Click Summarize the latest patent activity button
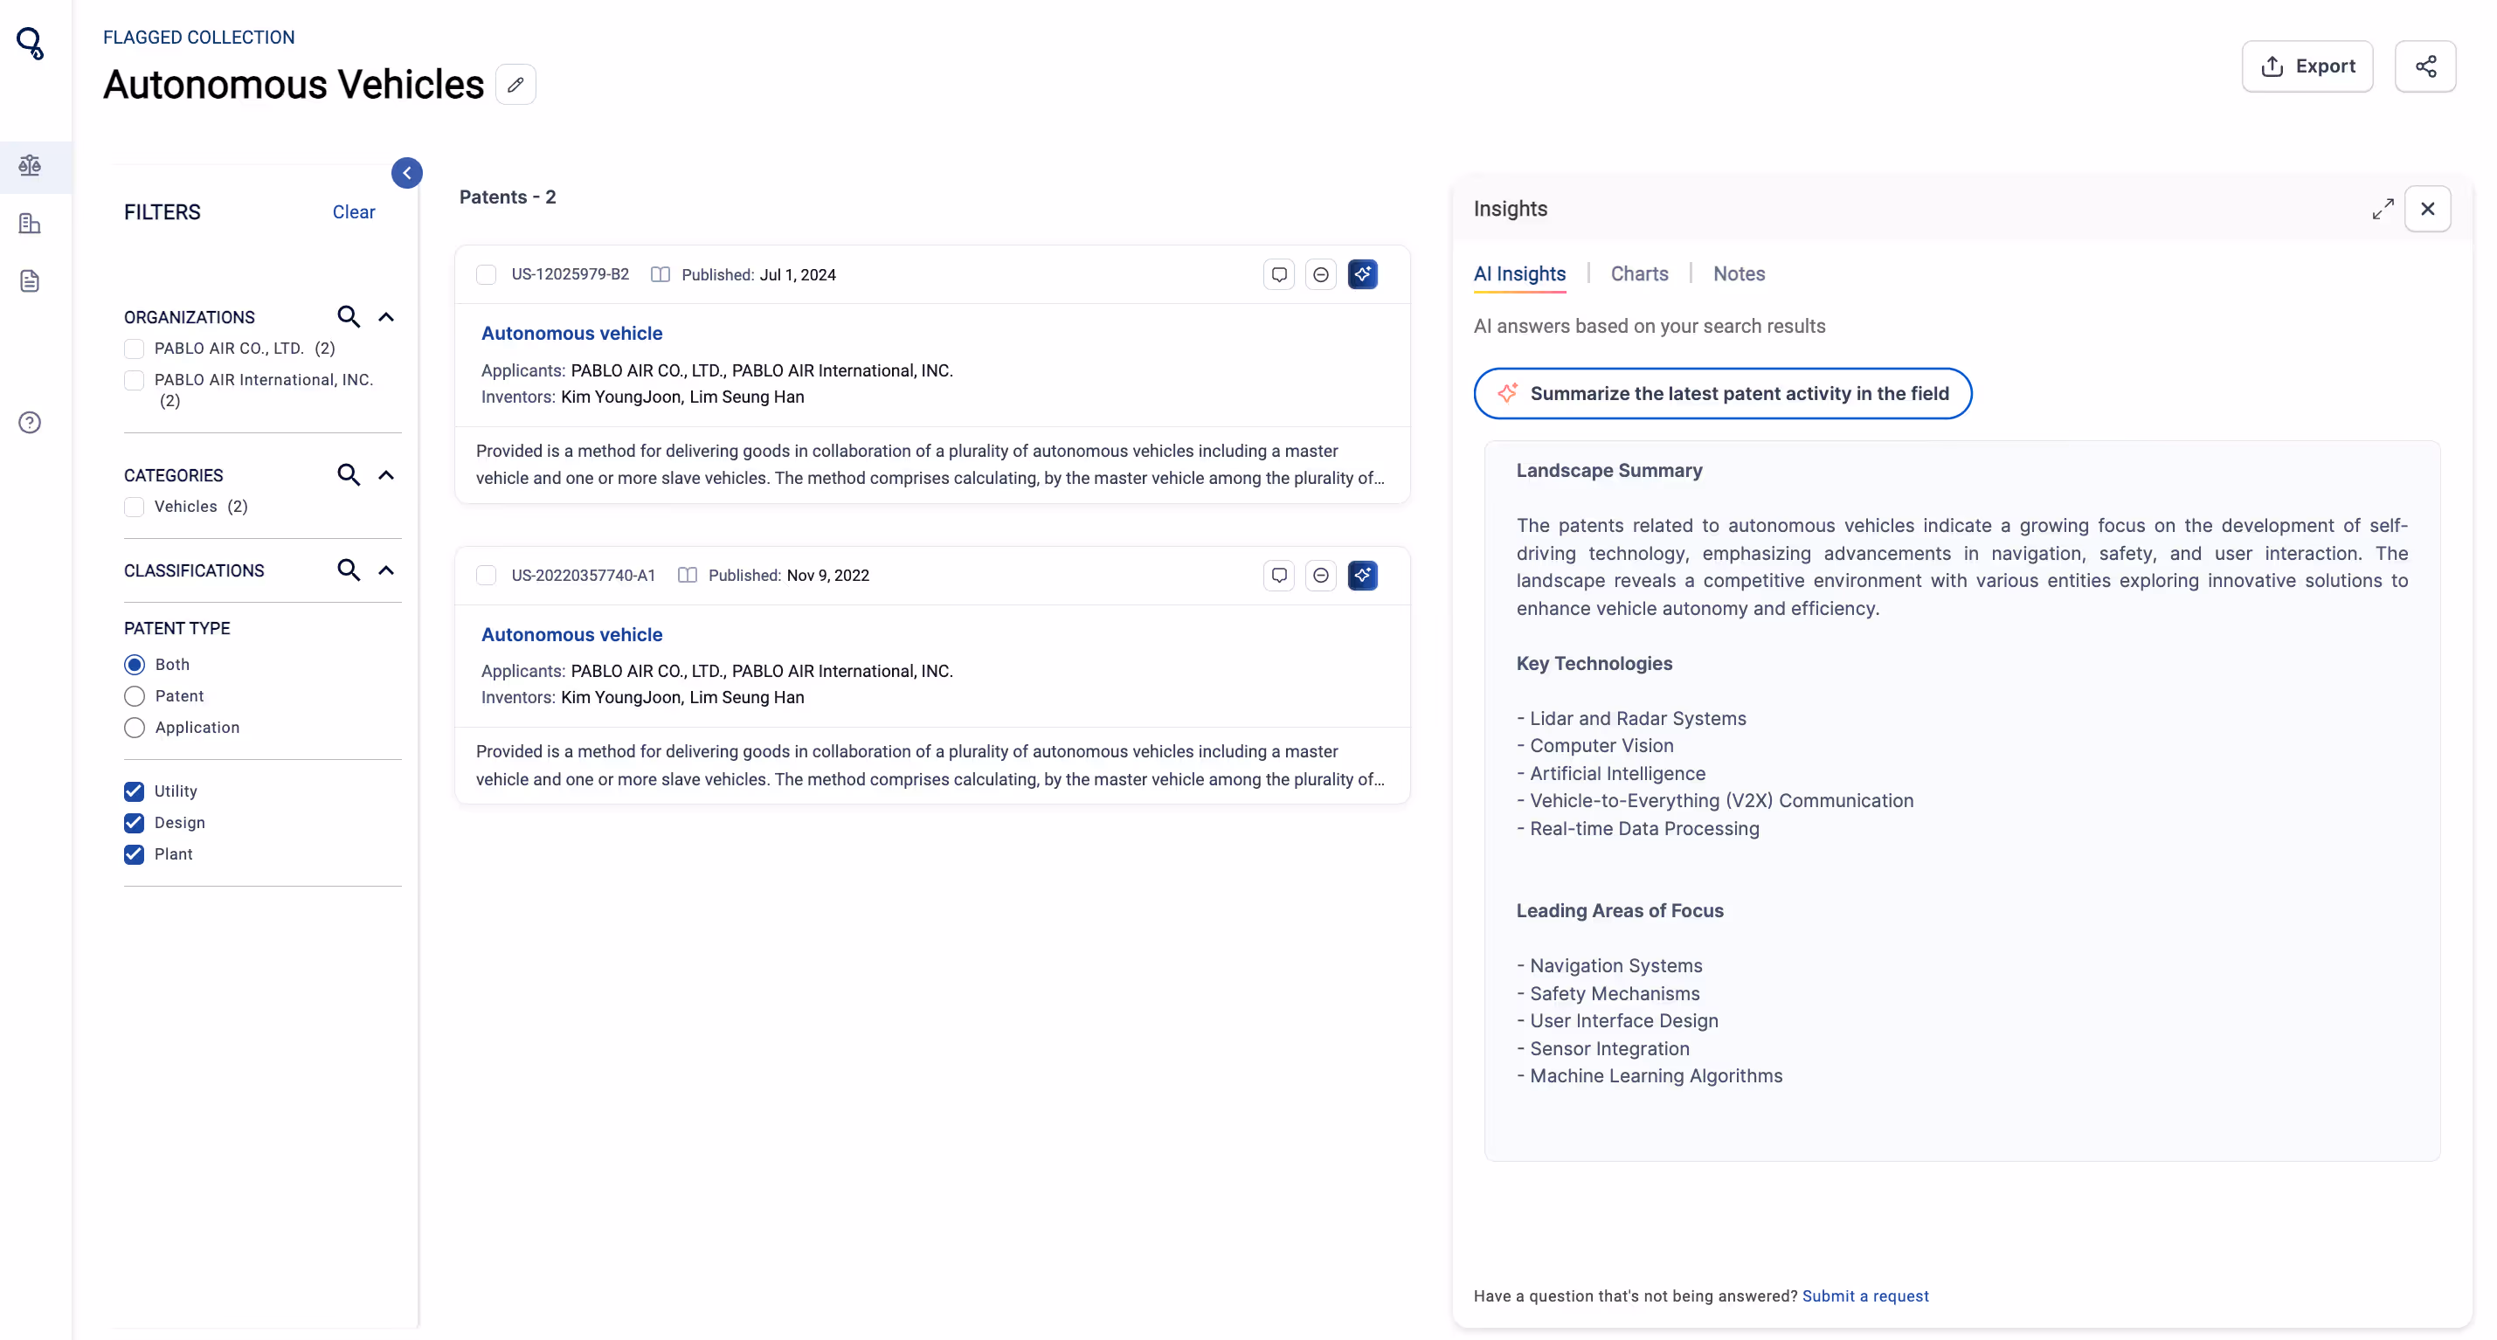The height and width of the screenshot is (1340, 2497). (x=1723, y=393)
